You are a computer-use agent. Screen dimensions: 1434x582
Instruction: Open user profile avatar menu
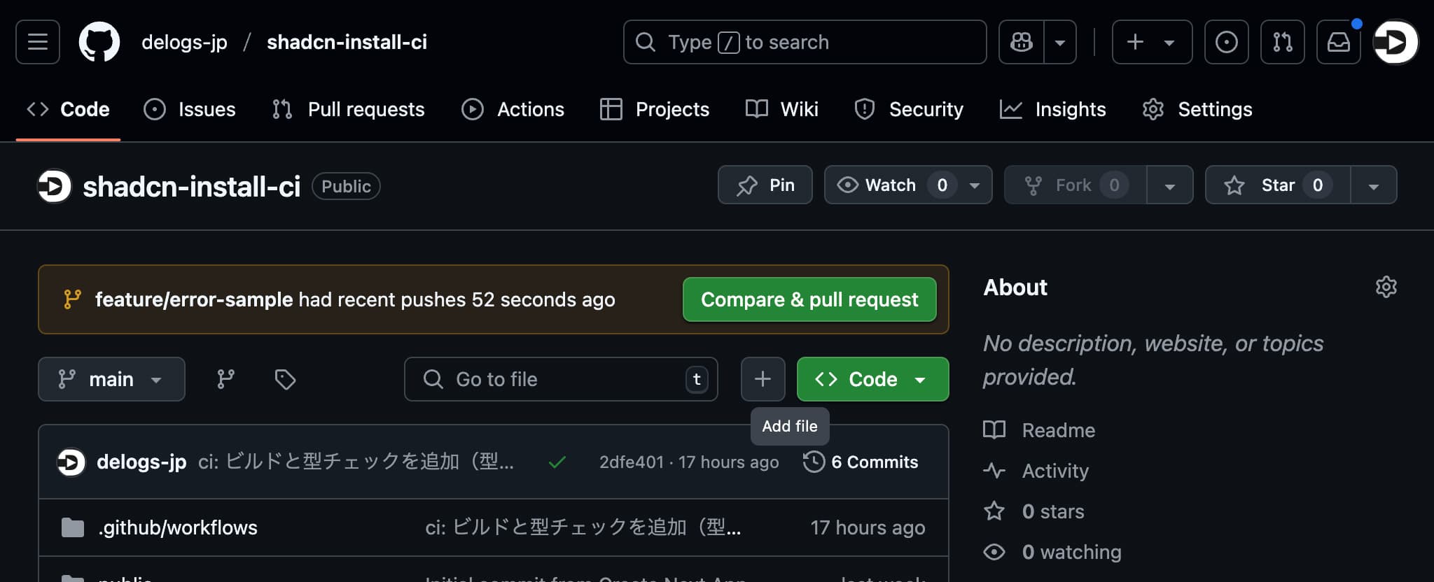1395,42
